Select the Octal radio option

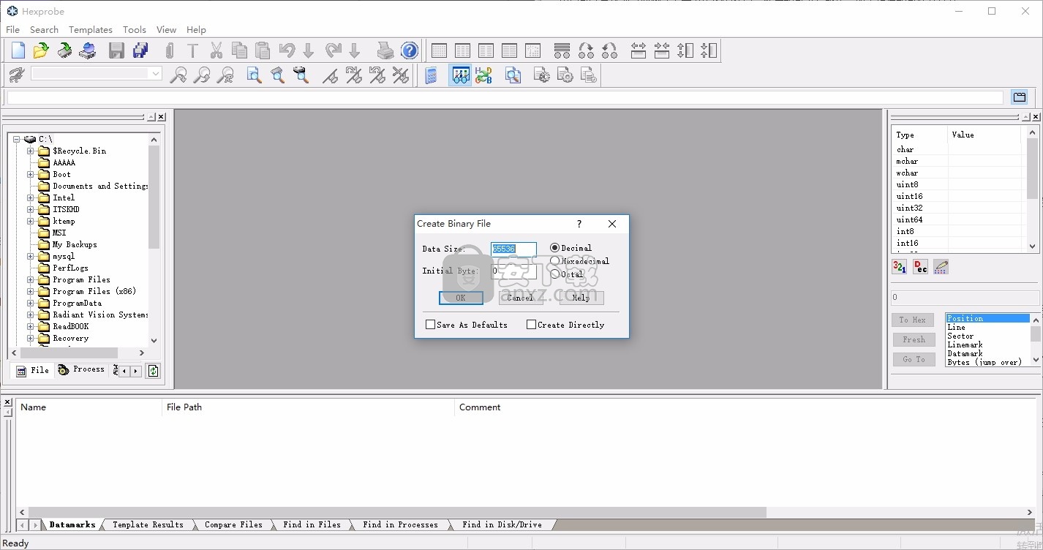click(x=555, y=274)
